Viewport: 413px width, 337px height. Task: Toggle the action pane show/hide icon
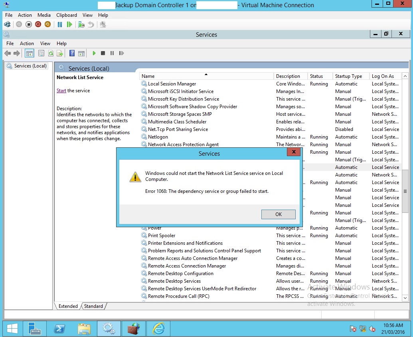(x=81, y=53)
